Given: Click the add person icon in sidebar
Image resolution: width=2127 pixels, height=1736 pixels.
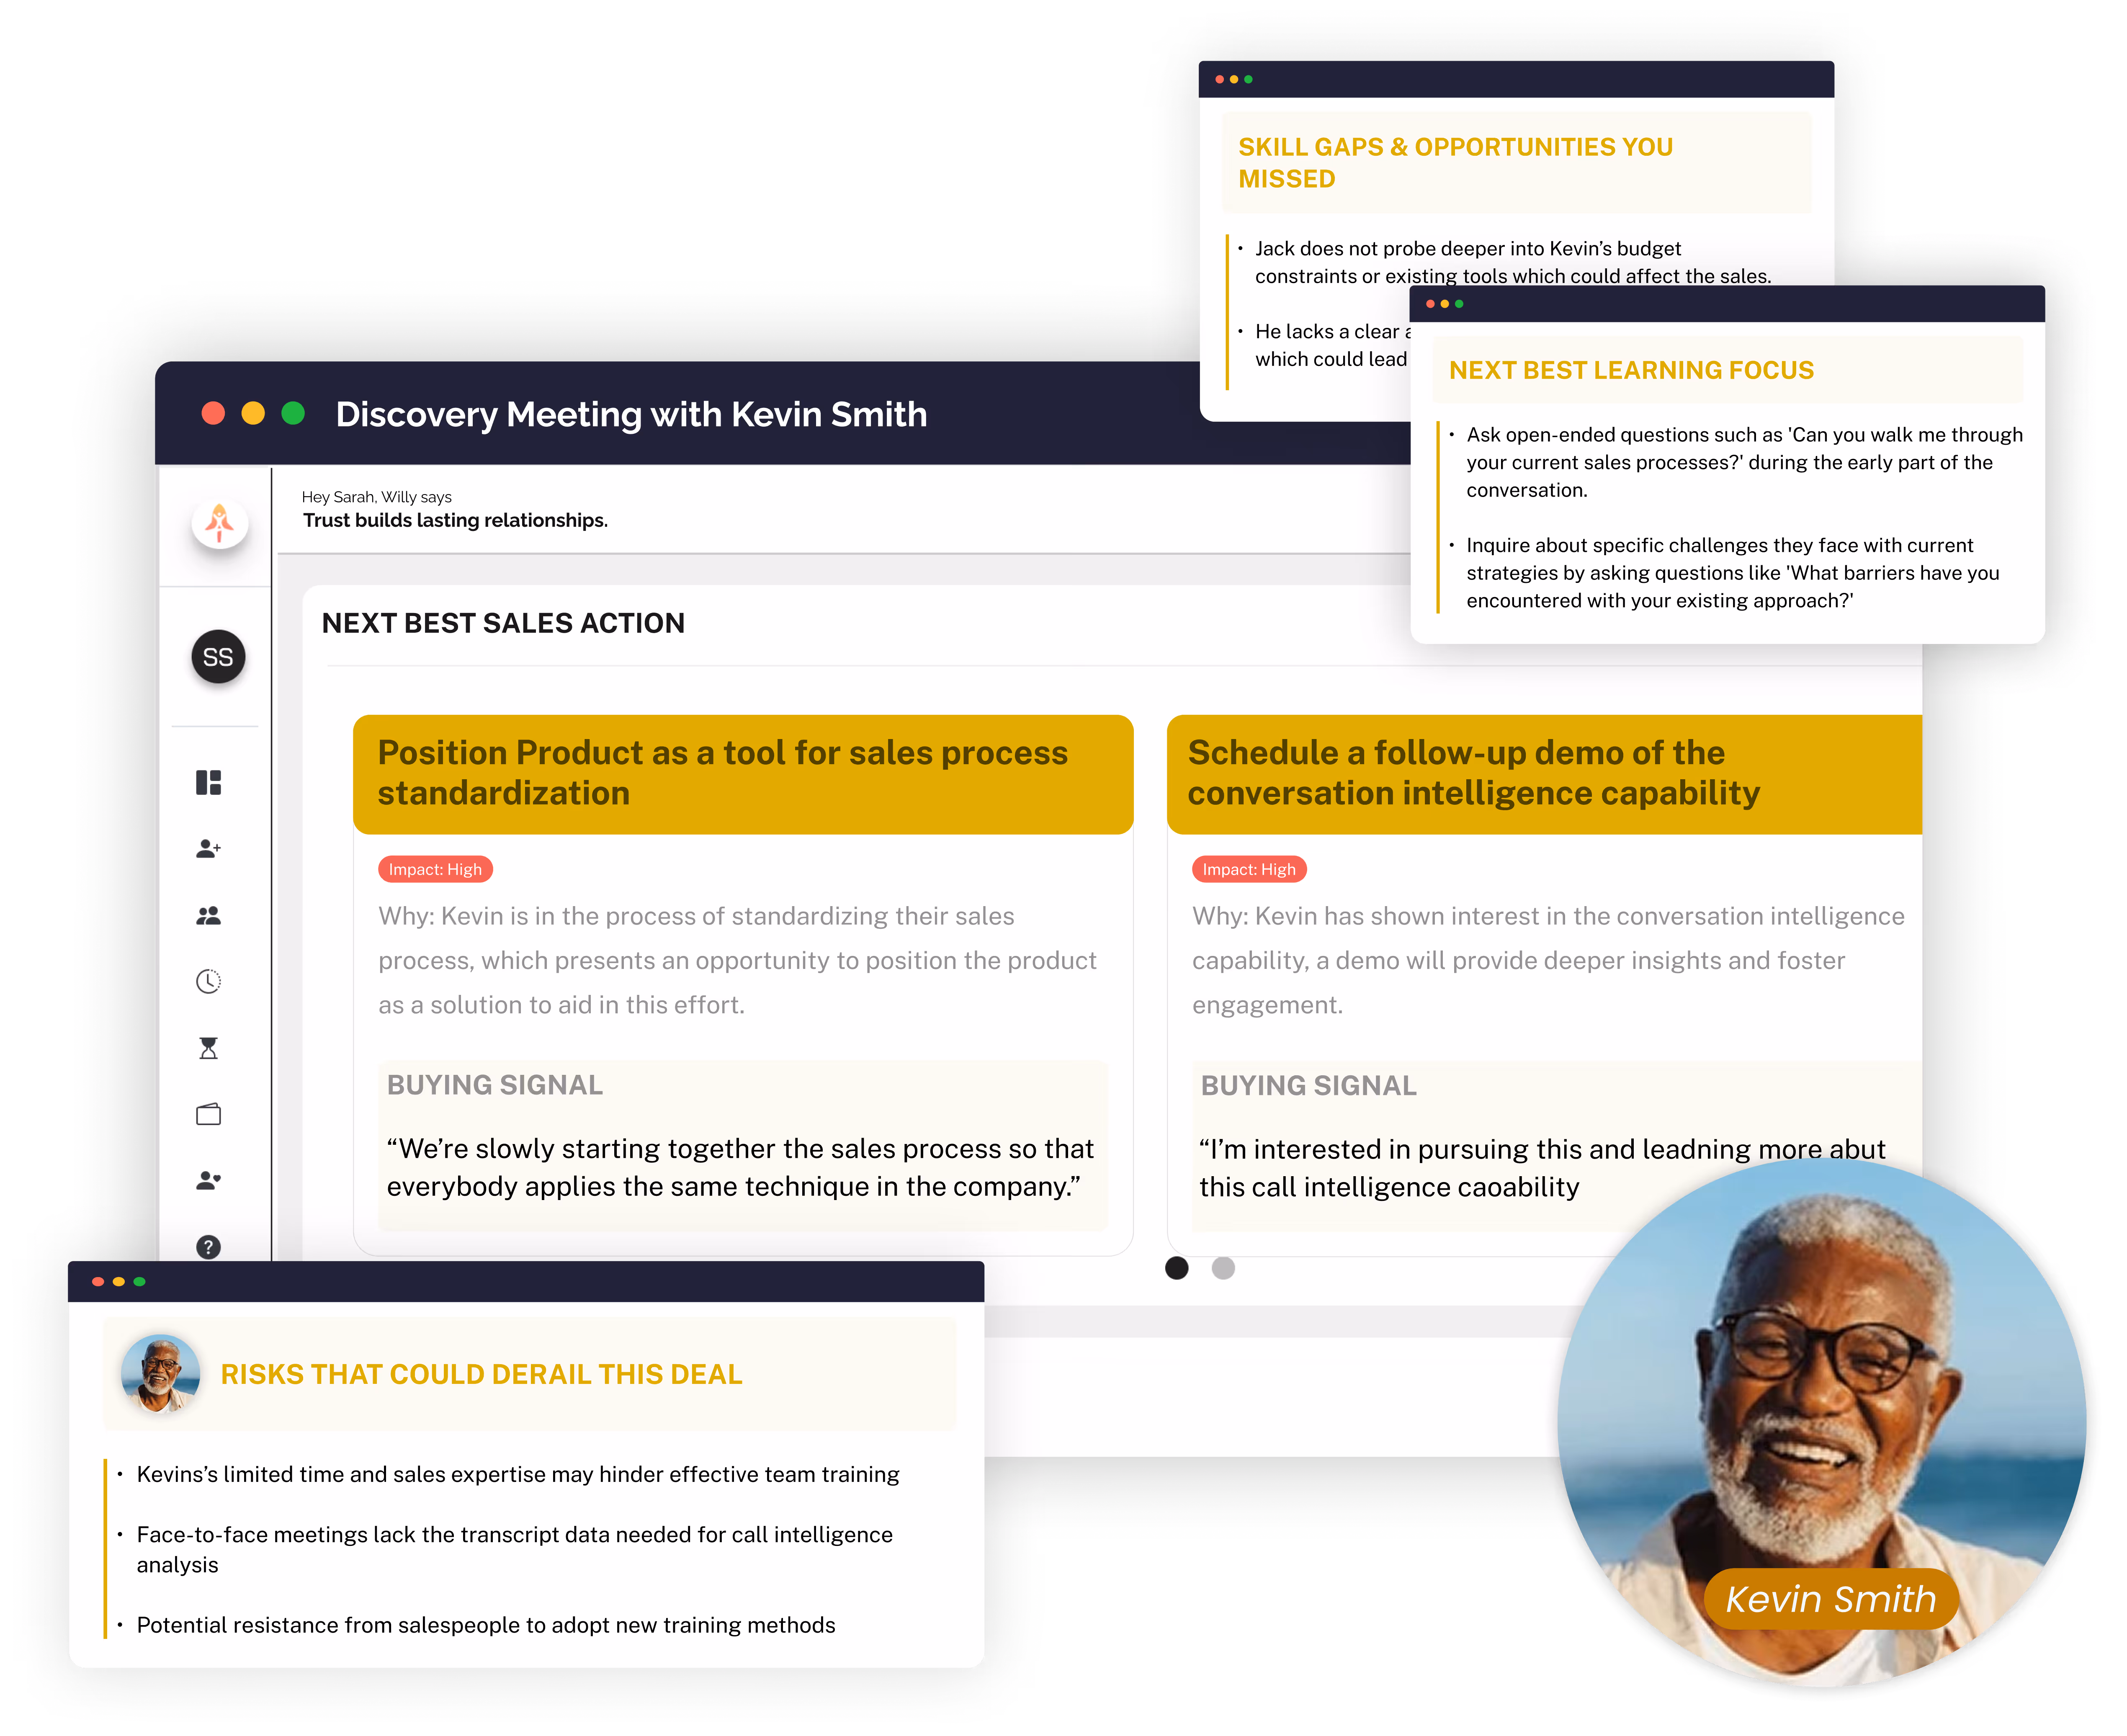Looking at the screenshot, I should tap(208, 849).
